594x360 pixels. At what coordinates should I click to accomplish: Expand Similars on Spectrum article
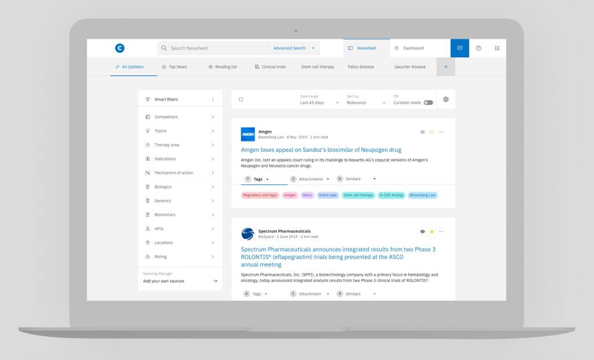coord(357,294)
